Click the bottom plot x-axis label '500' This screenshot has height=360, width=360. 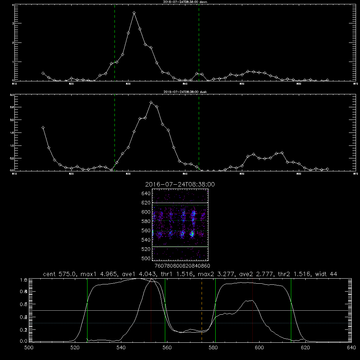coord(29,348)
